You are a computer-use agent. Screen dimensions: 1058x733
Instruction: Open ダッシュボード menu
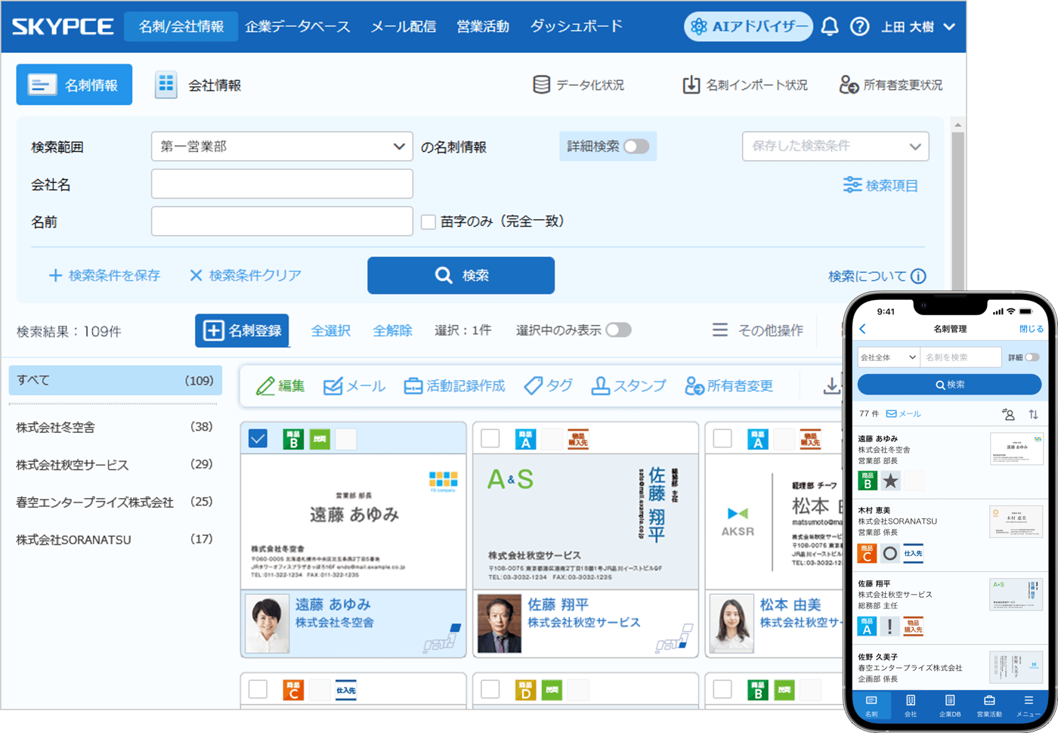[x=577, y=26]
